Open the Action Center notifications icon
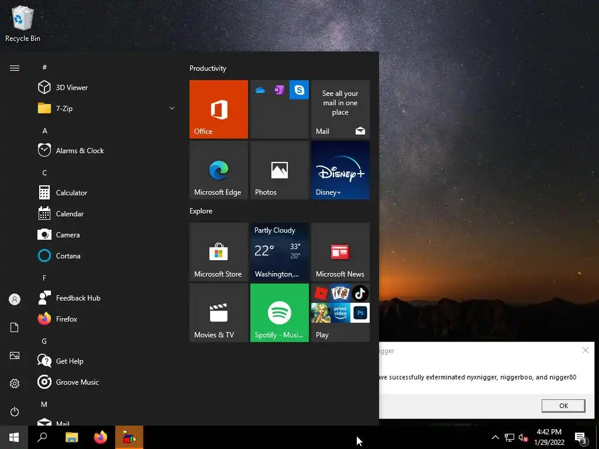Screen dimensions: 599x449 point(581,438)
